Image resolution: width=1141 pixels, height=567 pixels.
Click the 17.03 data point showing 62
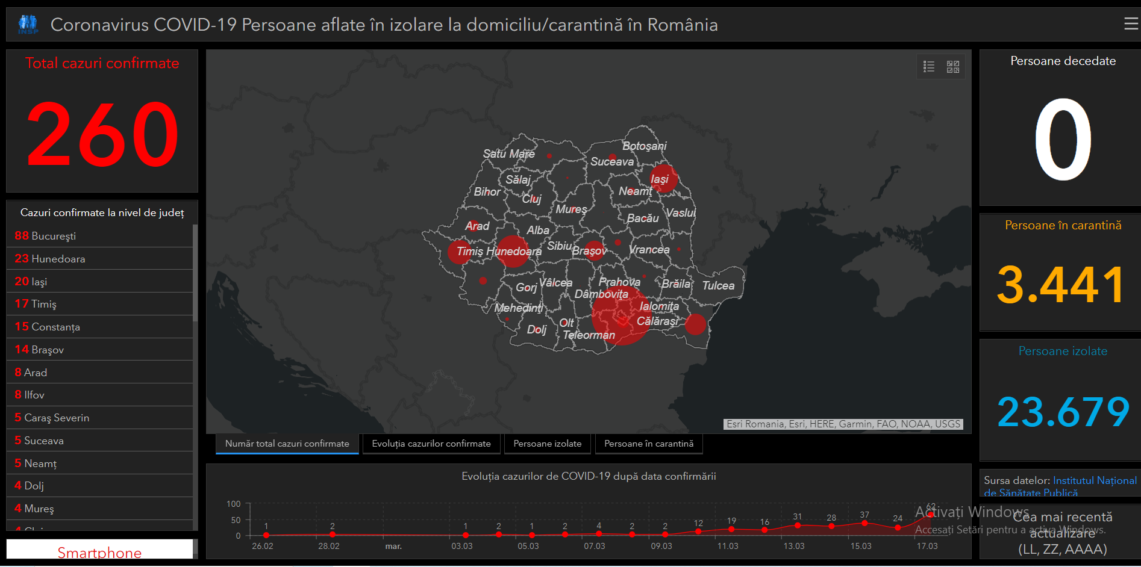click(931, 514)
